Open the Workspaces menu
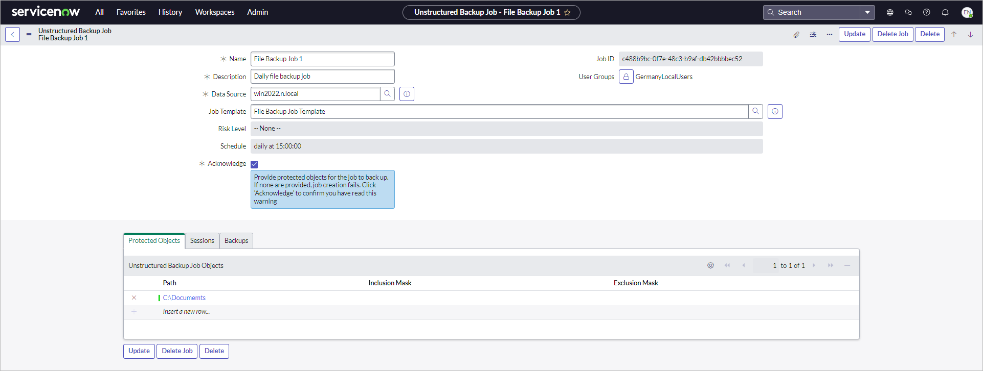The height and width of the screenshot is (371, 983). coord(215,12)
